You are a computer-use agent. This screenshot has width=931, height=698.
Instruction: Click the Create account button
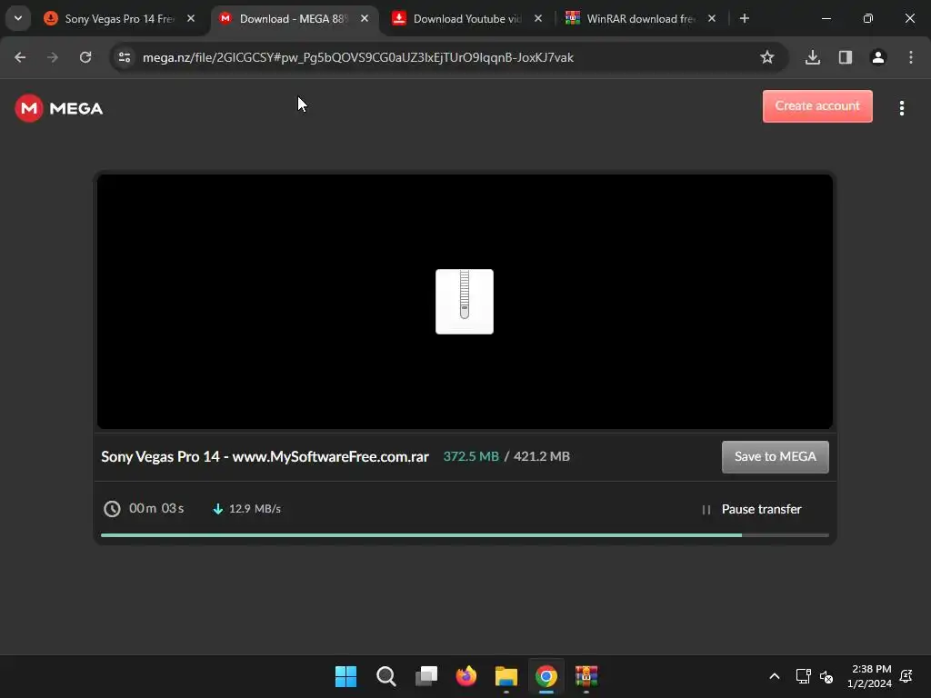[x=817, y=106]
